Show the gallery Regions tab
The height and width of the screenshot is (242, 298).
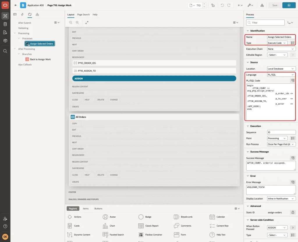pos(73,208)
